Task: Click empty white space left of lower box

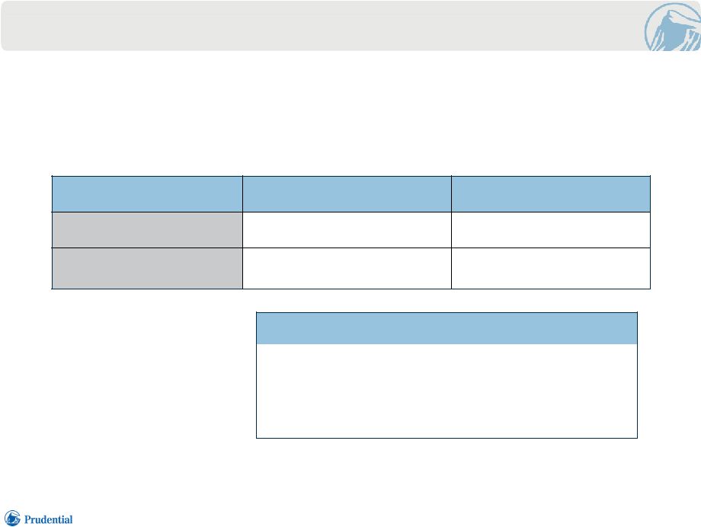Action: click(x=152, y=375)
